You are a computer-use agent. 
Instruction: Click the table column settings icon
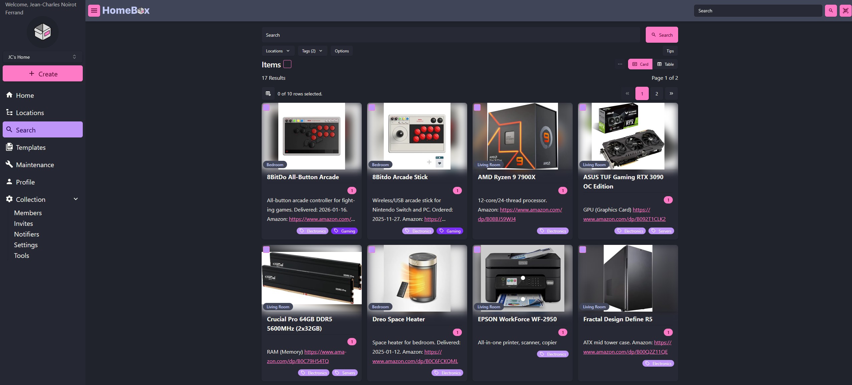[268, 94]
